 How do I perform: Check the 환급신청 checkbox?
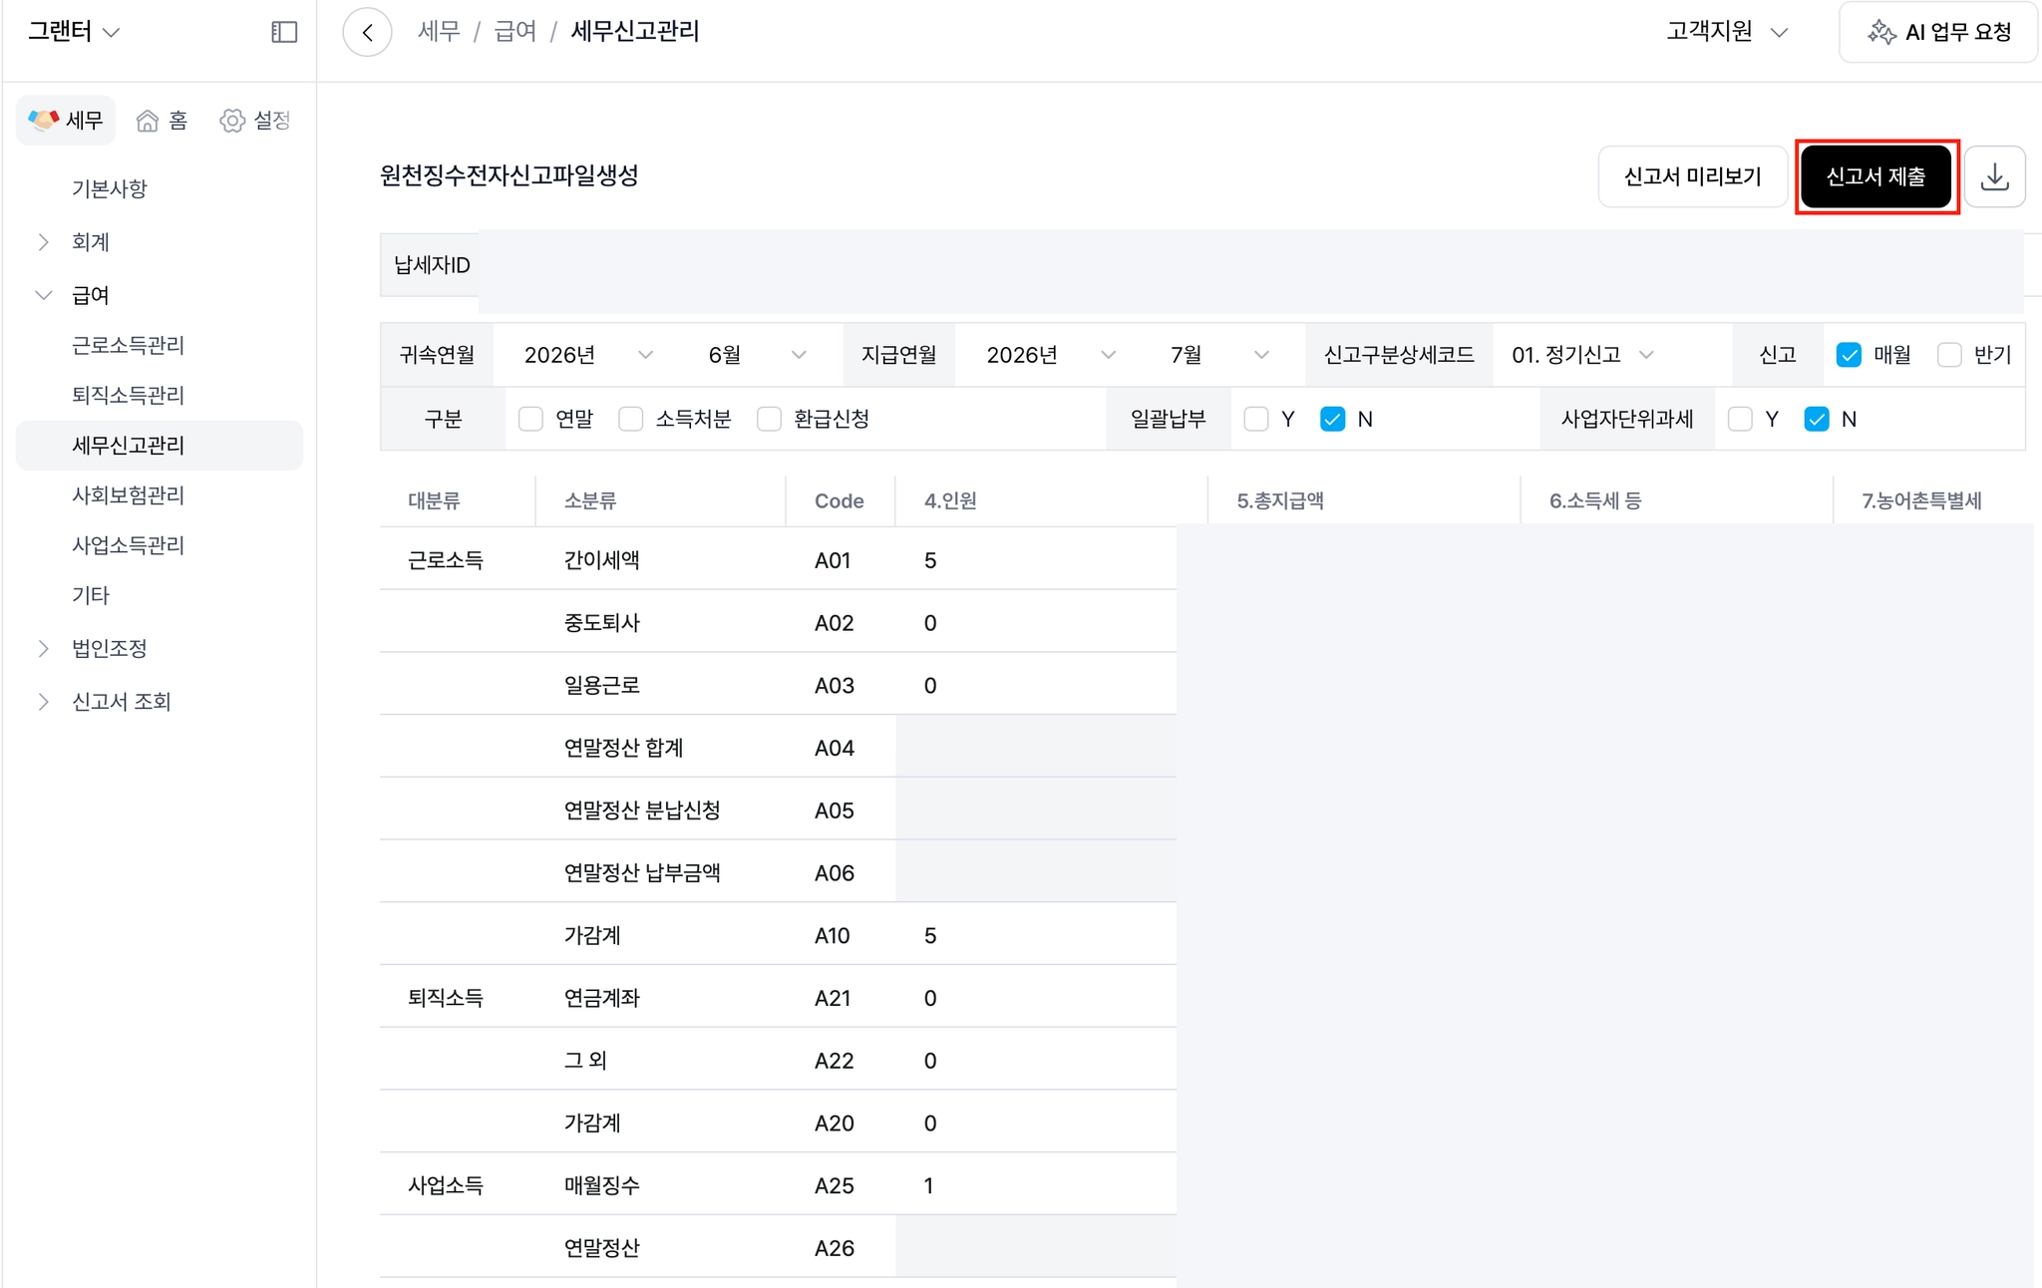[x=769, y=419]
